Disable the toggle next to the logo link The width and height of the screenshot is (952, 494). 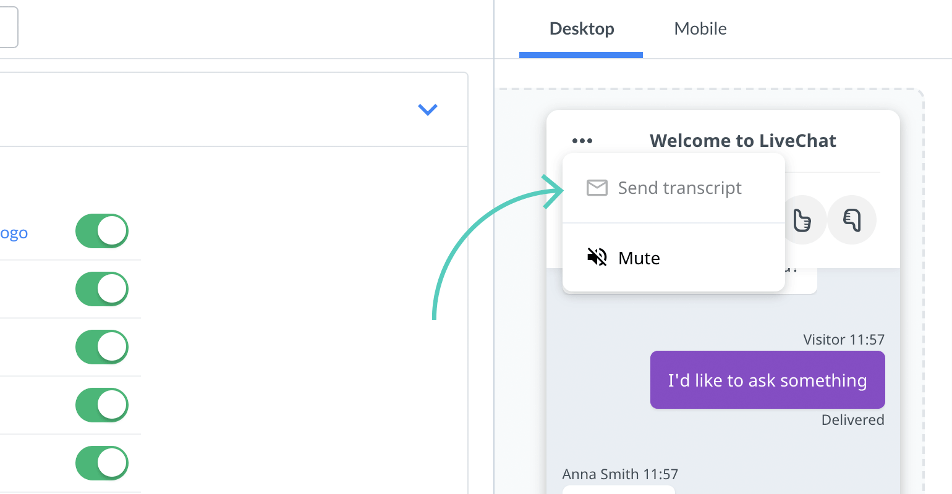tap(102, 231)
